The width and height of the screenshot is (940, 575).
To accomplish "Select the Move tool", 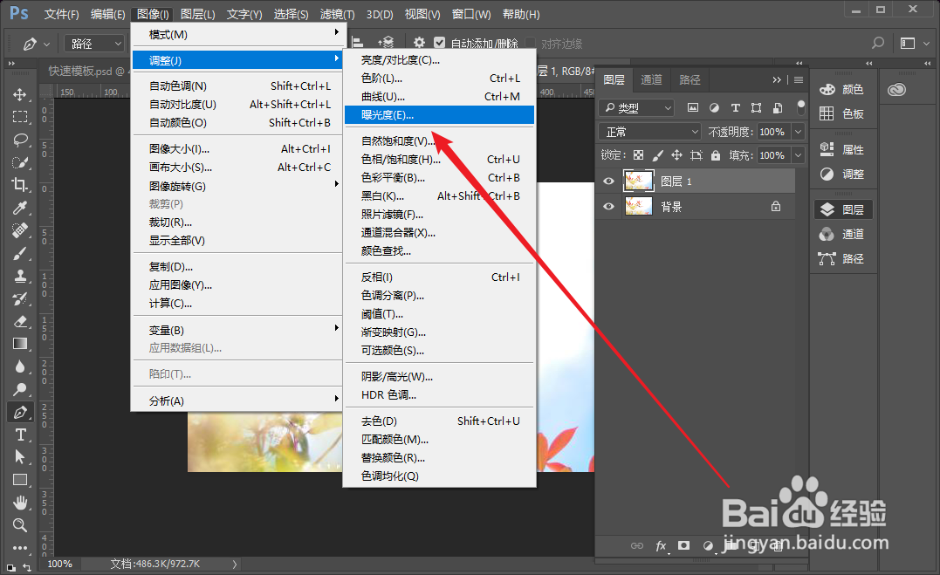I will coord(19,95).
